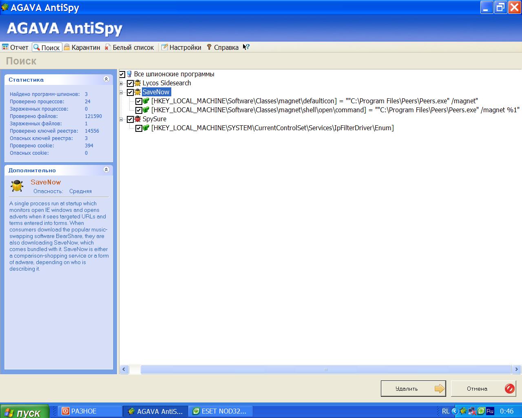522x418 pixels.
Task: Click the Опасность: Средняя danger level text
Action: (62, 191)
